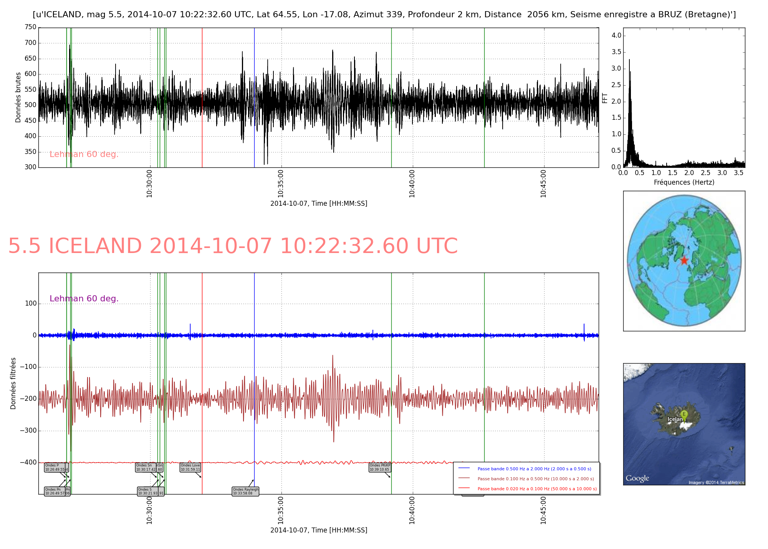Image resolution: width=768 pixels, height=549 pixels.
Task: Click the Google logo on the satellite map
Action: tap(637, 478)
